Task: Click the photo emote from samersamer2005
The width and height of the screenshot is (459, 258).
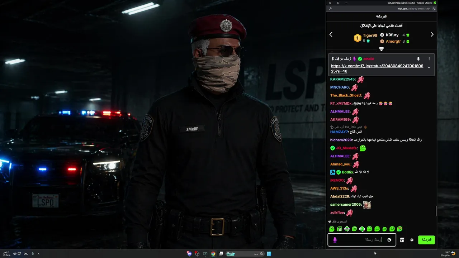Action: click(x=367, y=205)
